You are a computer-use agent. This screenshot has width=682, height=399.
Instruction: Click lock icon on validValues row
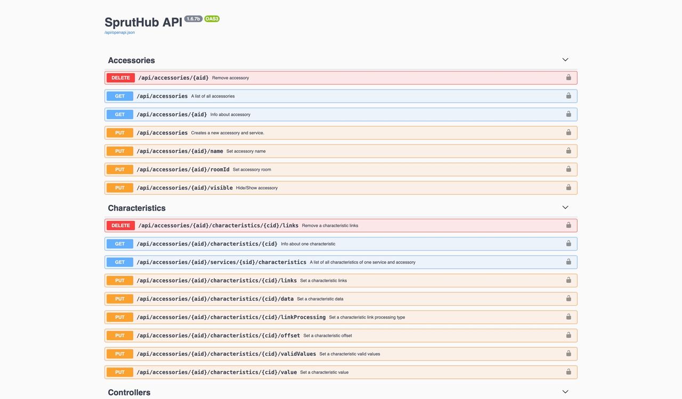point(569,353)
